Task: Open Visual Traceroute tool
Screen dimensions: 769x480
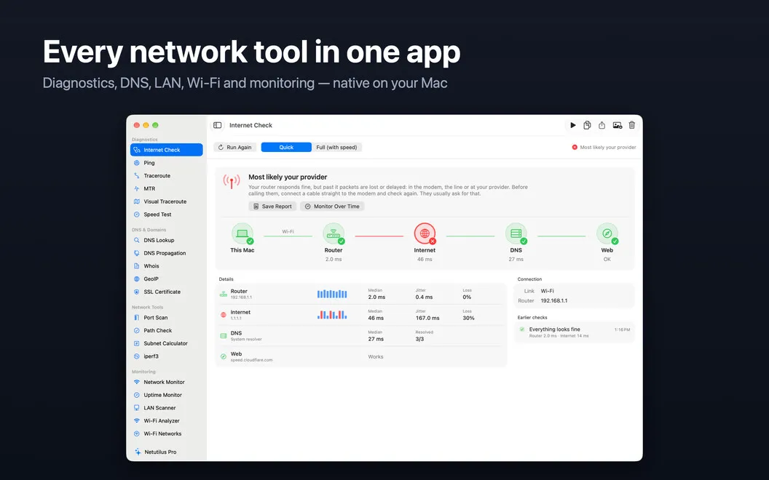Action: coord(167,201)
